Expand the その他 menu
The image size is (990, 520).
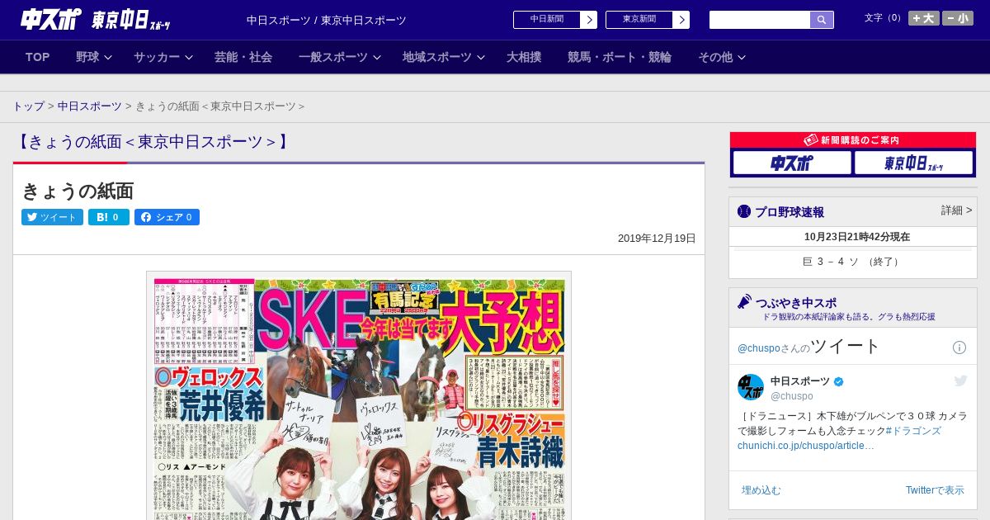click(722, 57)
